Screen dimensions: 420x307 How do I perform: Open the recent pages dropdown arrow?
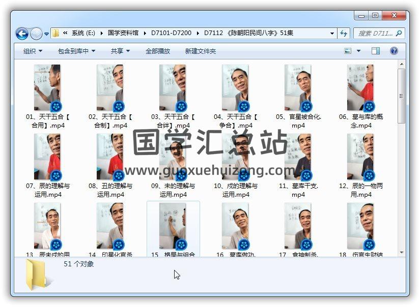(x=47, y=34)
